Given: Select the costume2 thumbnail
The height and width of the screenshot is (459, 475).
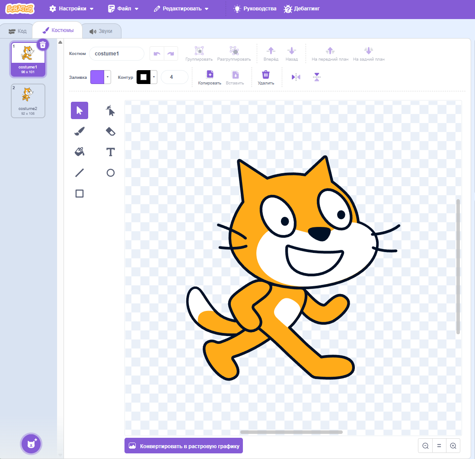Looking at the screenshot, I should tap(28, 100).
